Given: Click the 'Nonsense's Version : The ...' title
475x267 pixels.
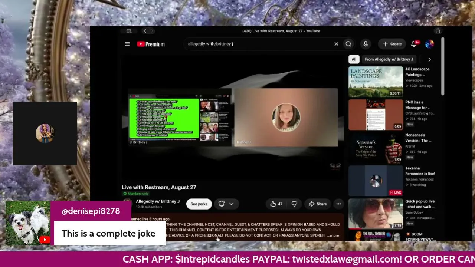Looking at the screenshot, I should click(419, 138).
